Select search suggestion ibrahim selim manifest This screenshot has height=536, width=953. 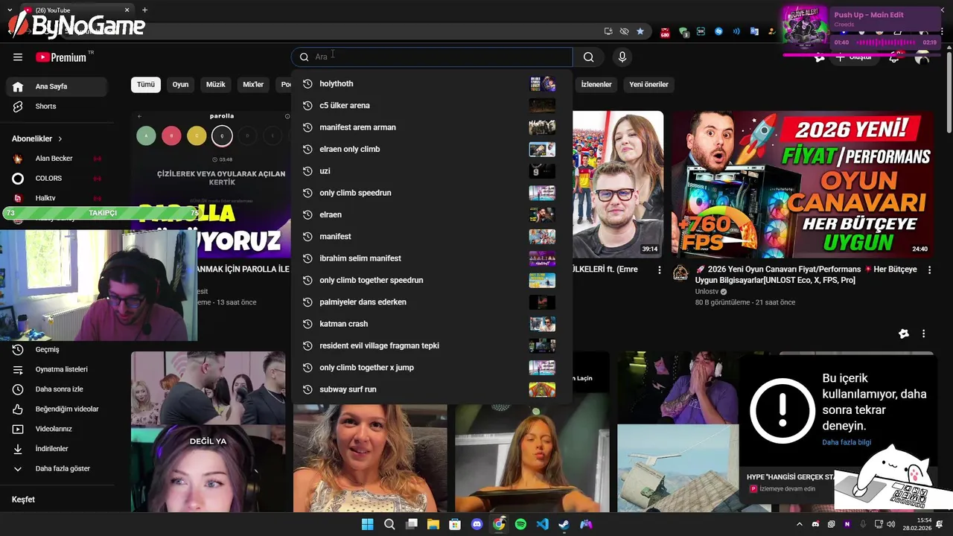coord(432,258)
